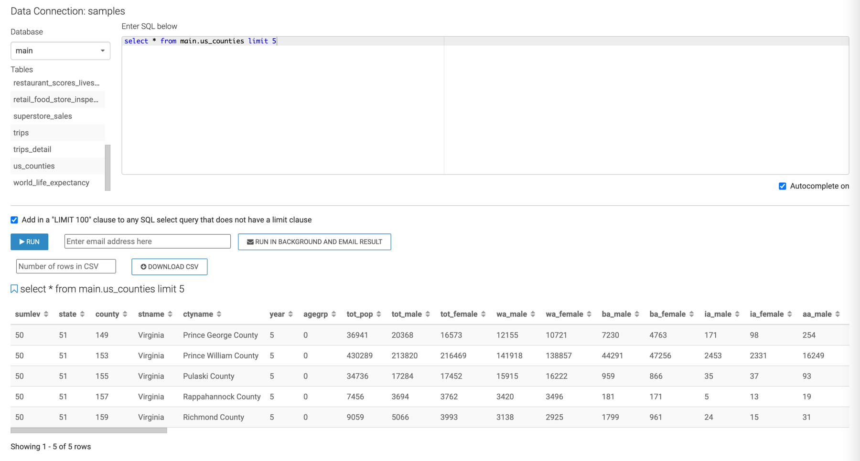Sort results by the ctyname sort arrows
The height and width of the screenshot is (461, 860).
pos(219,314)
